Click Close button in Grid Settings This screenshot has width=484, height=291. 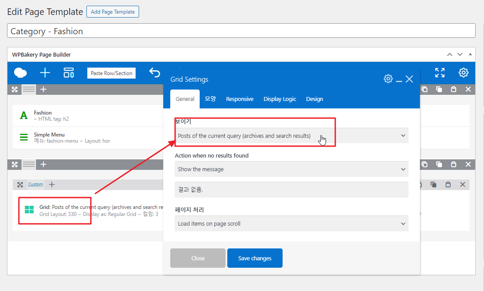click(x=198, y=258)
